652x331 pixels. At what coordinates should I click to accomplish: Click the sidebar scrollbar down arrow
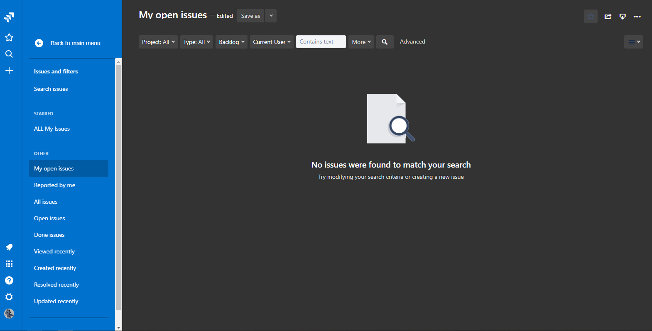click(x=118, y=327)
